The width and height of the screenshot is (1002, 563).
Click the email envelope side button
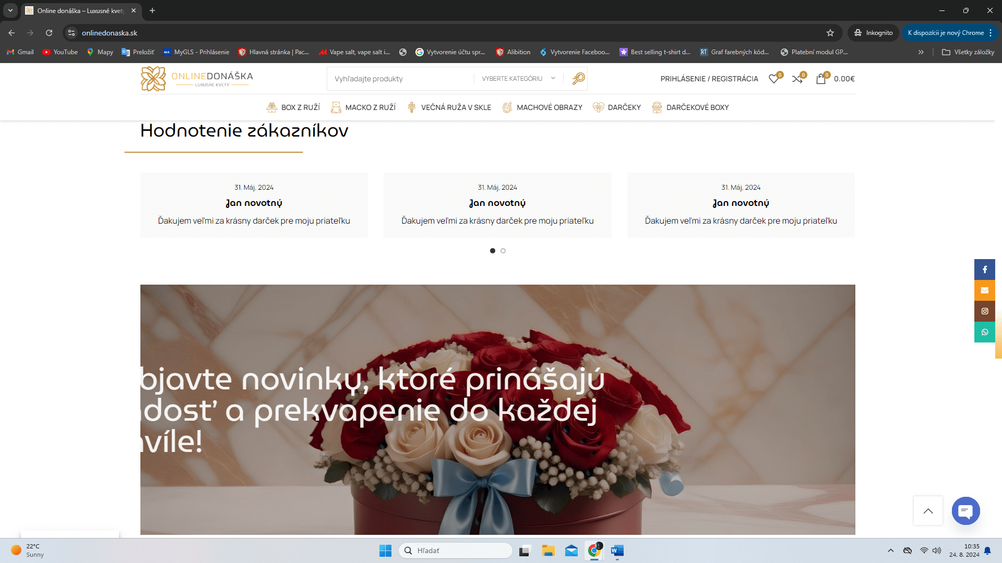(x=985, y=290)
